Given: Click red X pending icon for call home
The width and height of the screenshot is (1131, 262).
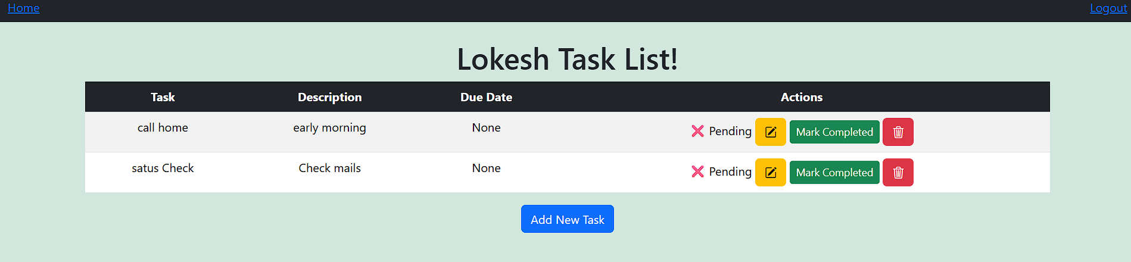Looking at the screenshot, I should [697, 131].
